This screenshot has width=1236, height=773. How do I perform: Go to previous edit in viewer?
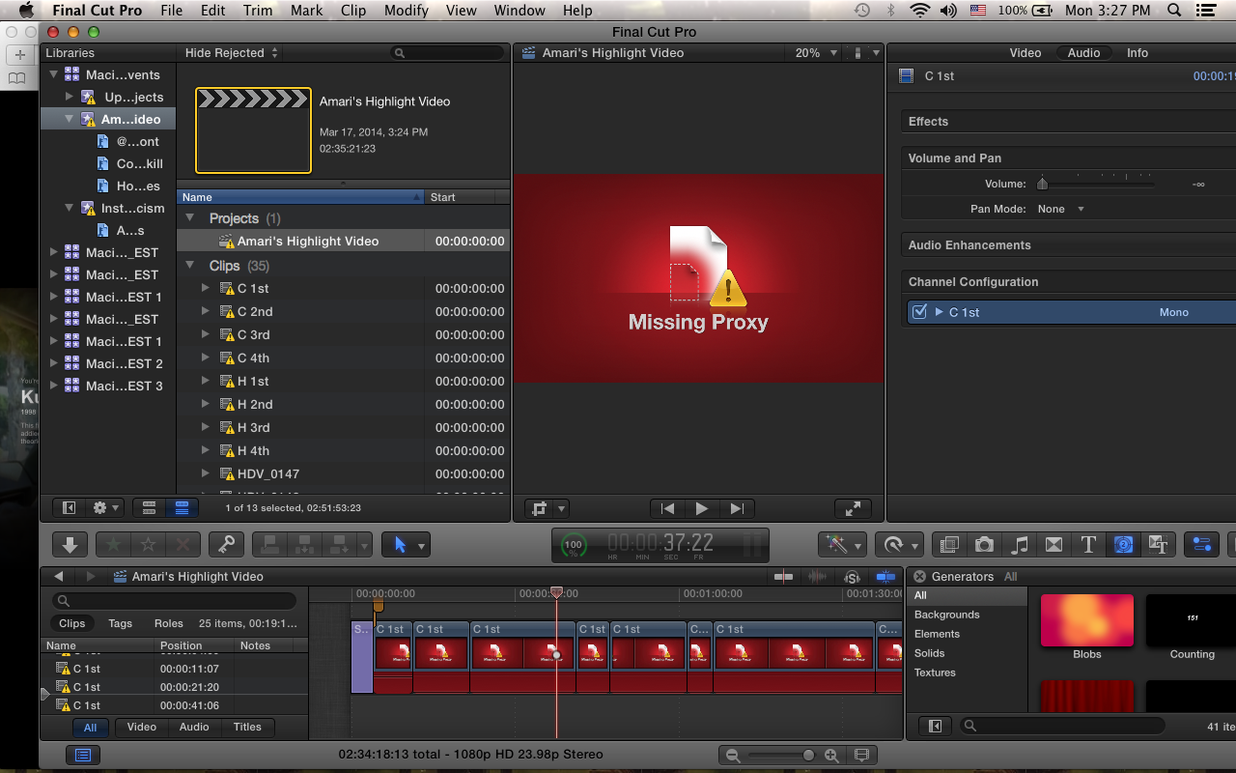coord(667,508)
